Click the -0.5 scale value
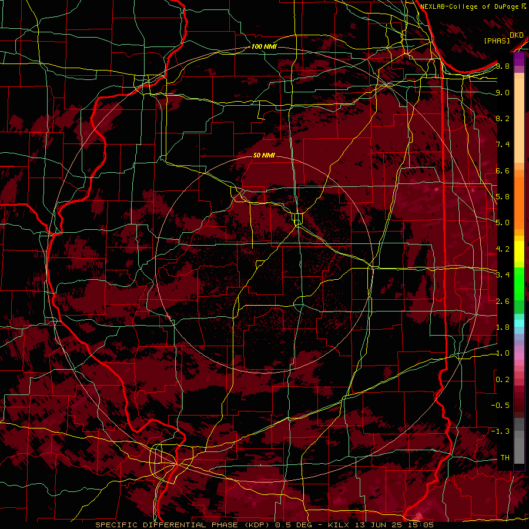The width and height of the screenshot is (529, 529). (x=500, y=406)
